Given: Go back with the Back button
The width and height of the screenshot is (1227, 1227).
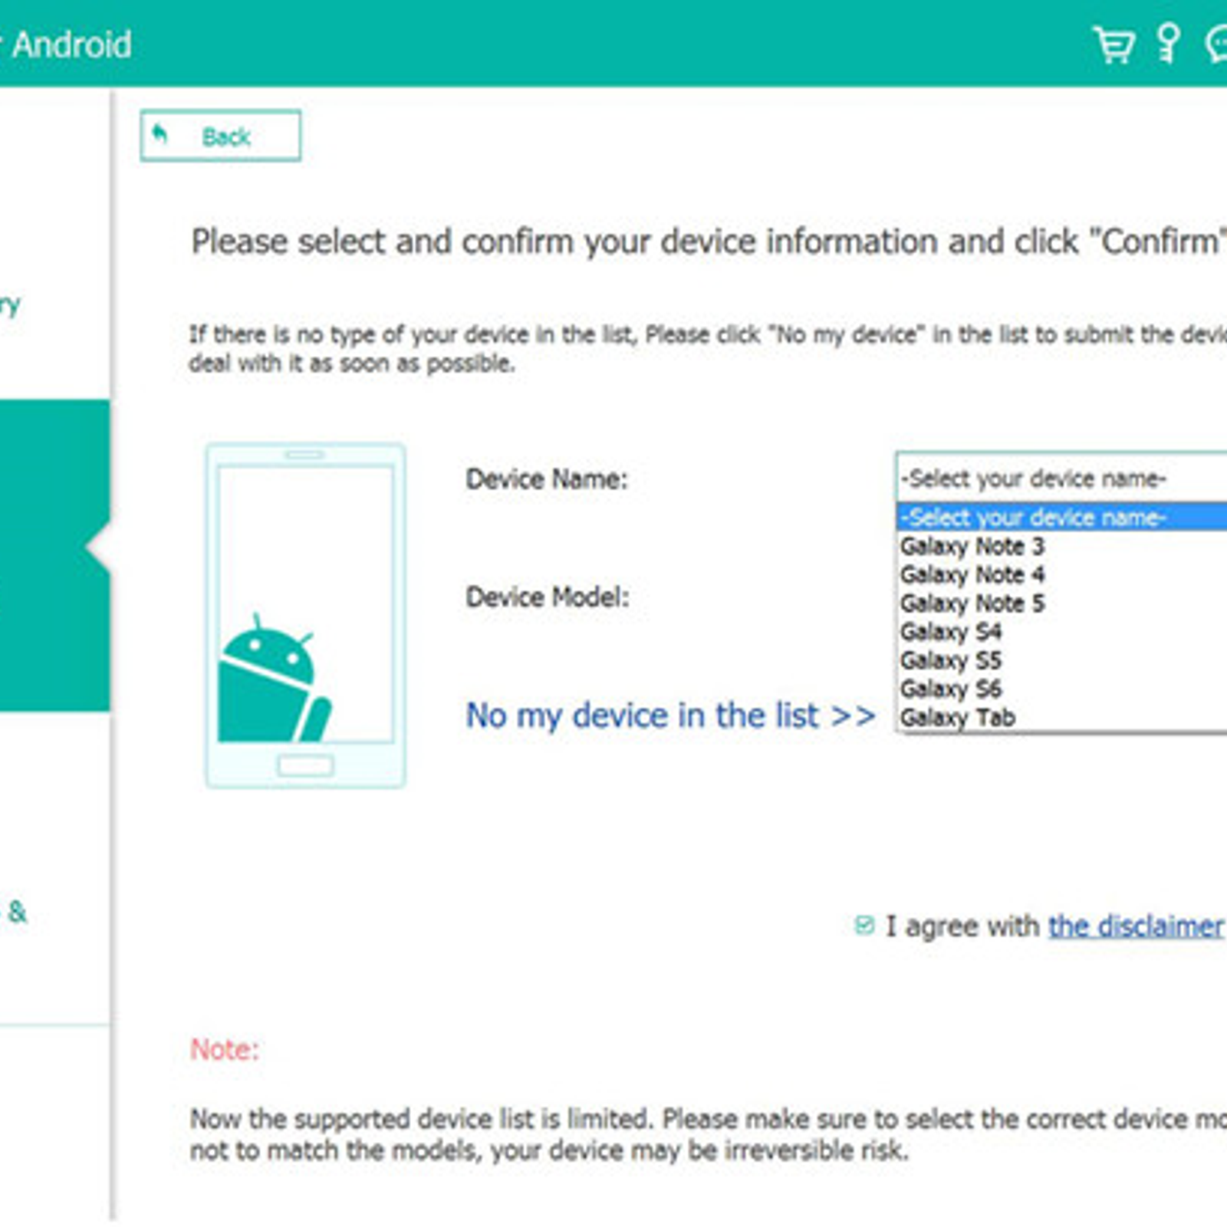Looking at the screenshot, I should pos(220,137).
